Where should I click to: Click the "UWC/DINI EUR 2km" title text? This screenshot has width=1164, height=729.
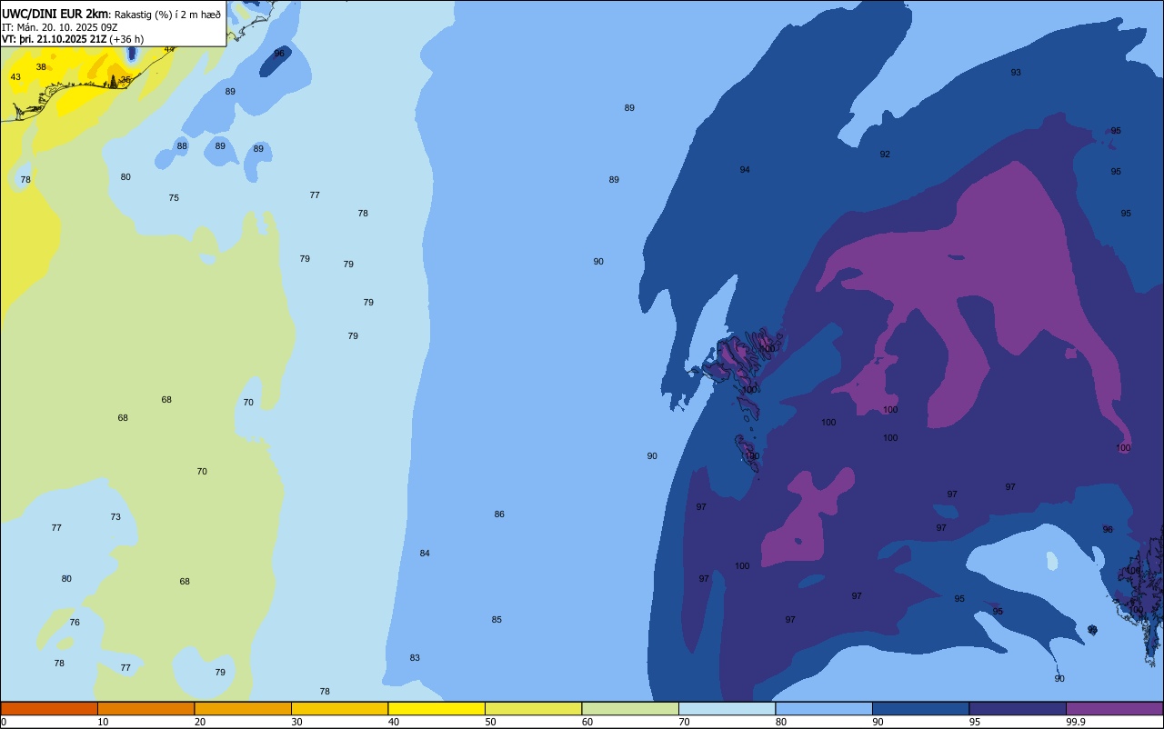click(55, 14)
